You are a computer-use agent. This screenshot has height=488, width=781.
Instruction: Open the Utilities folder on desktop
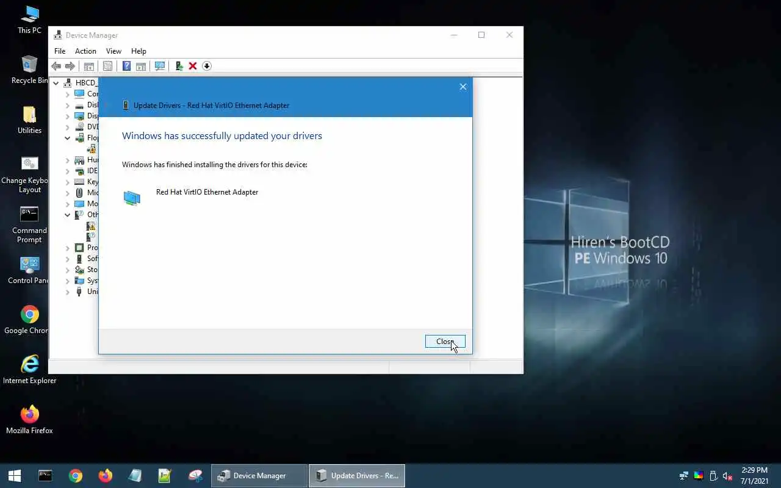click(29, 120)
